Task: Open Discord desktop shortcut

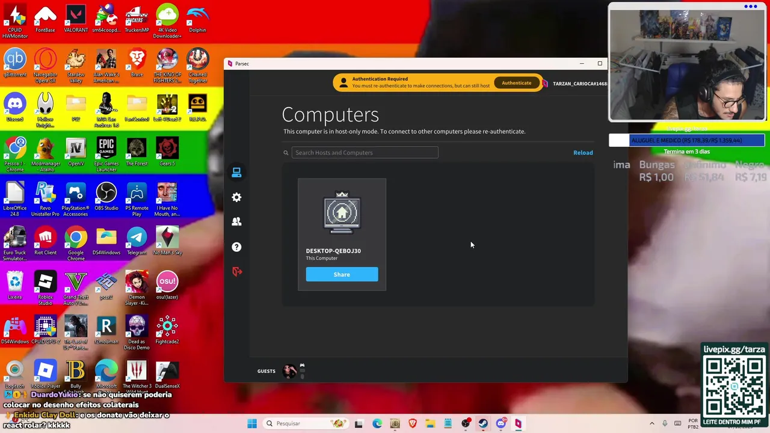Action: pos(15,107)
